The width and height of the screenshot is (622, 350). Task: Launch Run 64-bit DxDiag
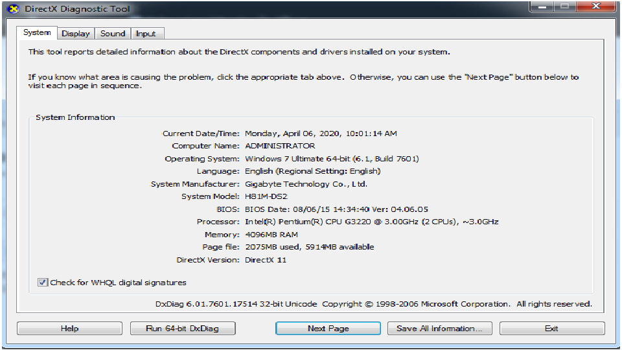click(x=183, y=328)
